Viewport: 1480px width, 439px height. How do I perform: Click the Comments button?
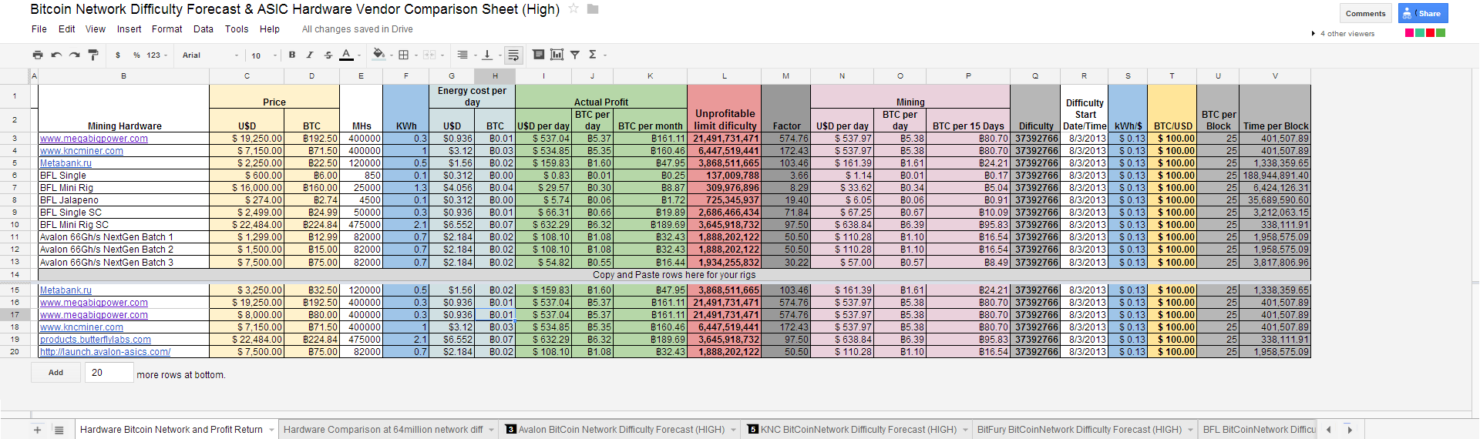(1365, 13)
